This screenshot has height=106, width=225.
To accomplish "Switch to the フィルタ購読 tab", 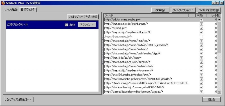I will (11, 10).
